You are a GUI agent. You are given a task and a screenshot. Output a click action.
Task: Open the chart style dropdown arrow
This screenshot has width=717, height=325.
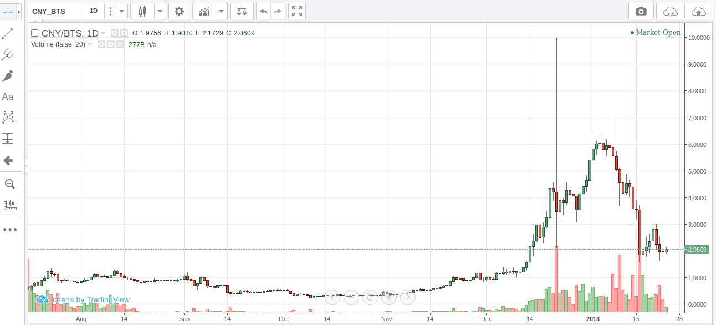coord(160,11)
